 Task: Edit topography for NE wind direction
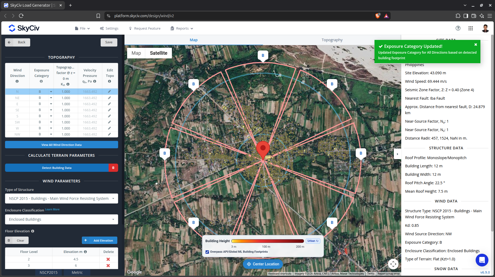tap(109, 98)
